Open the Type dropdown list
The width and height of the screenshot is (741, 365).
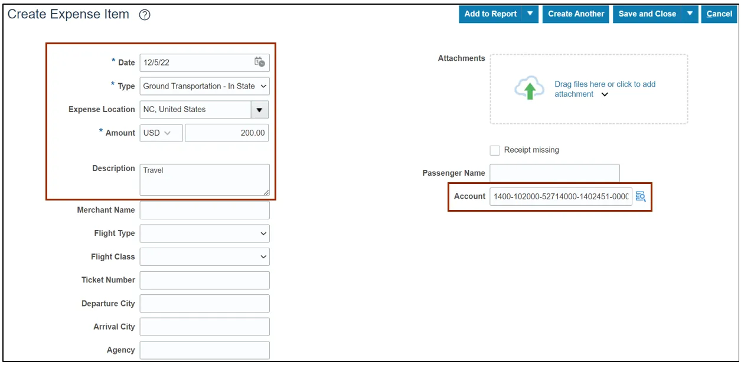coord(204,86)
